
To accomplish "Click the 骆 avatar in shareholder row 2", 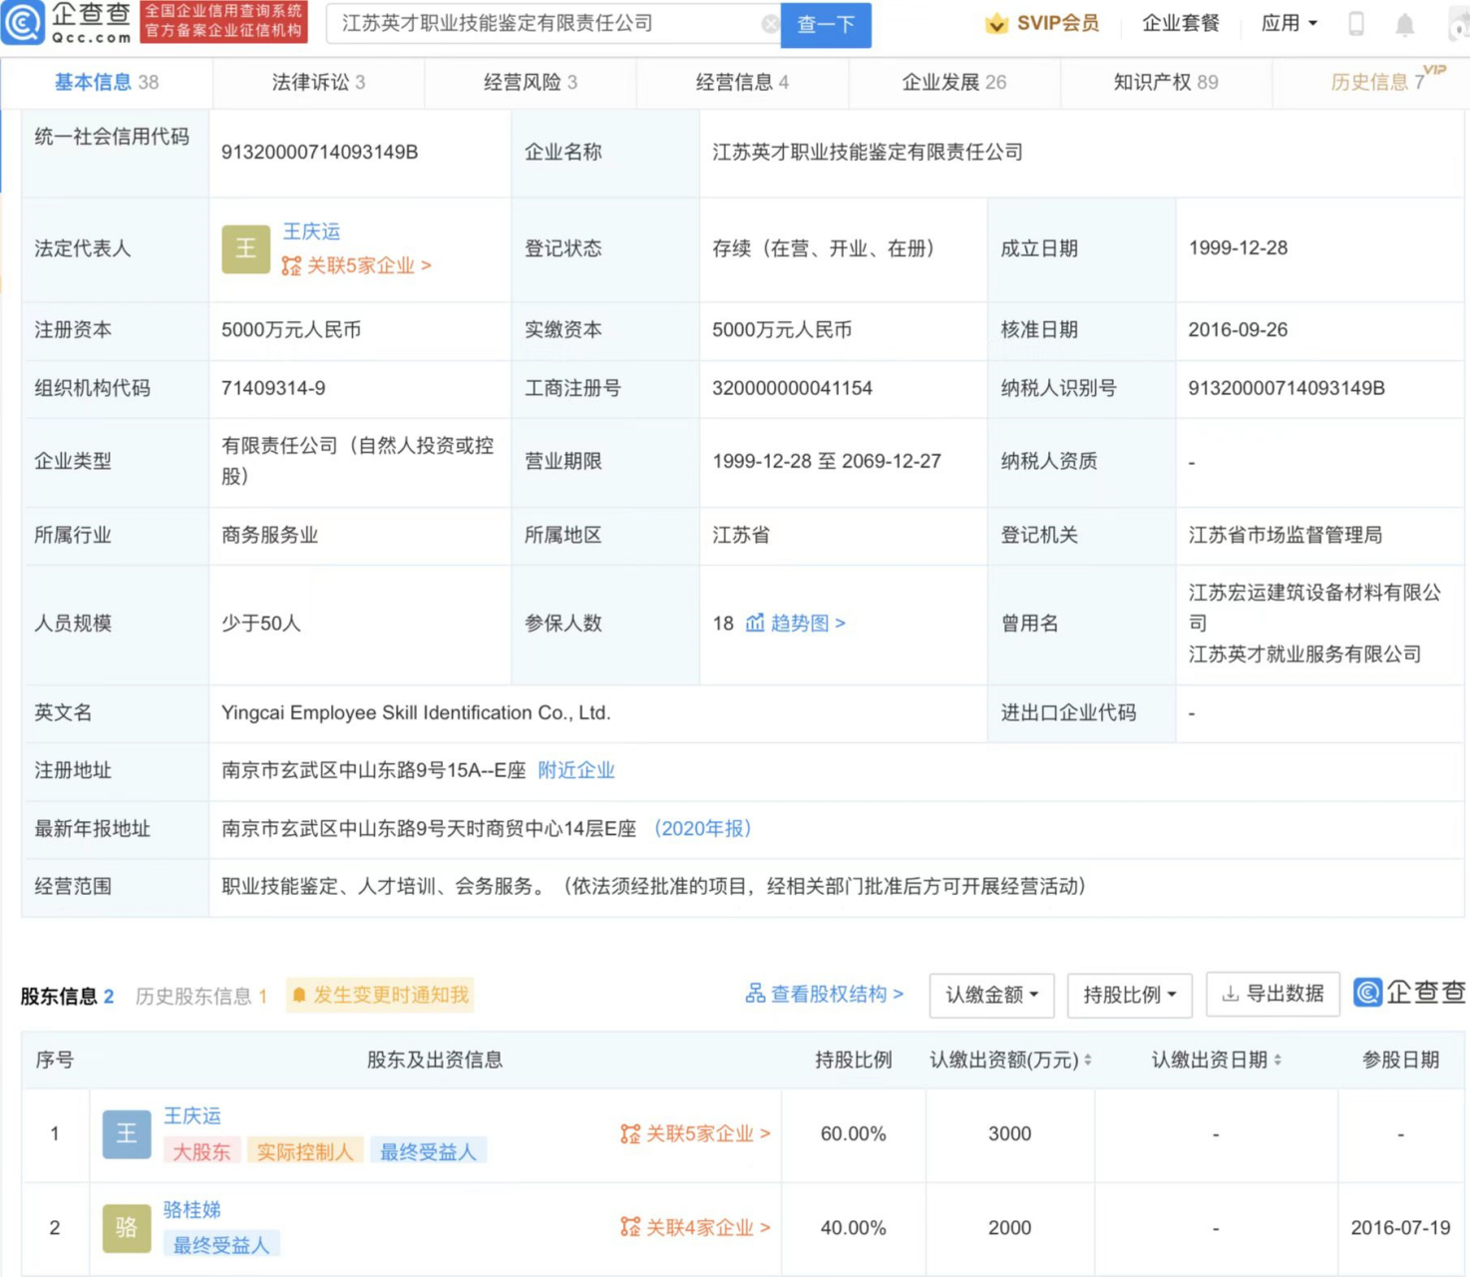I will pos(127,1228).
